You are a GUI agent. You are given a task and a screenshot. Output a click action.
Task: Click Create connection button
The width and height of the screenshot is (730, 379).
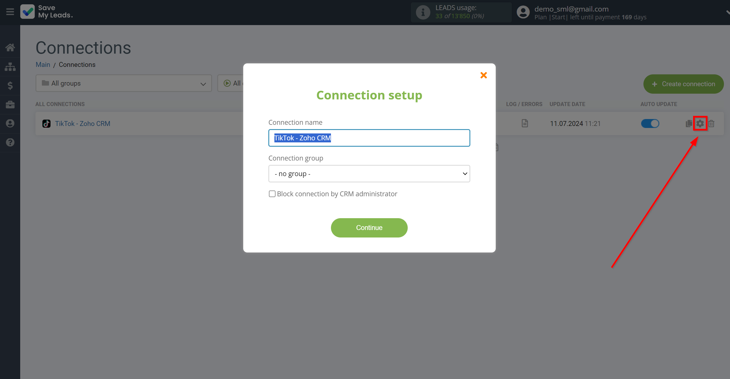(683, 84)
